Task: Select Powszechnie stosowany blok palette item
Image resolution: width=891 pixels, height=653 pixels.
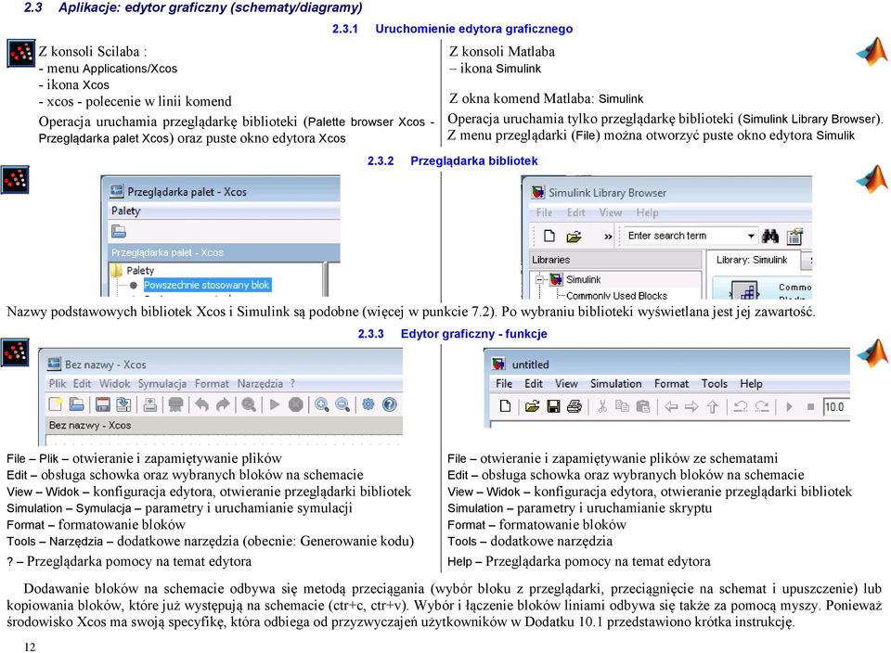Action: pos(207,285)
